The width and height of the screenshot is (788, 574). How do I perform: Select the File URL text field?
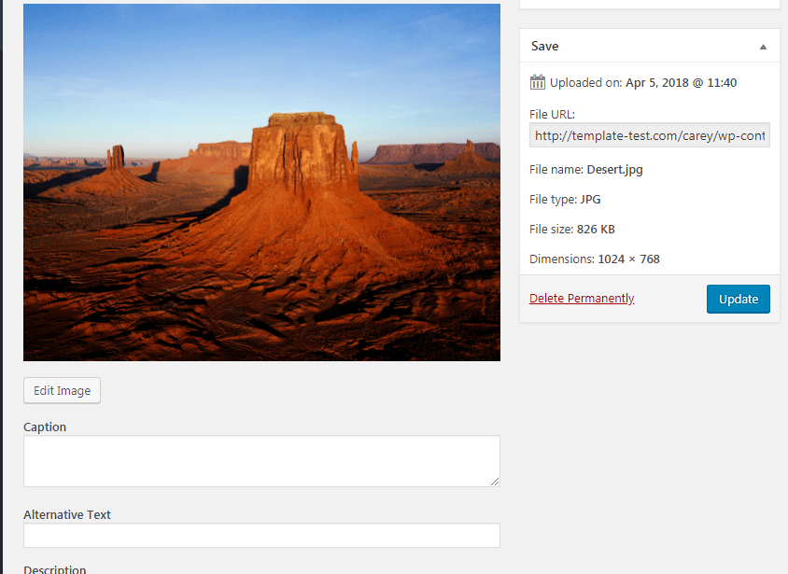tap(649, 135)
